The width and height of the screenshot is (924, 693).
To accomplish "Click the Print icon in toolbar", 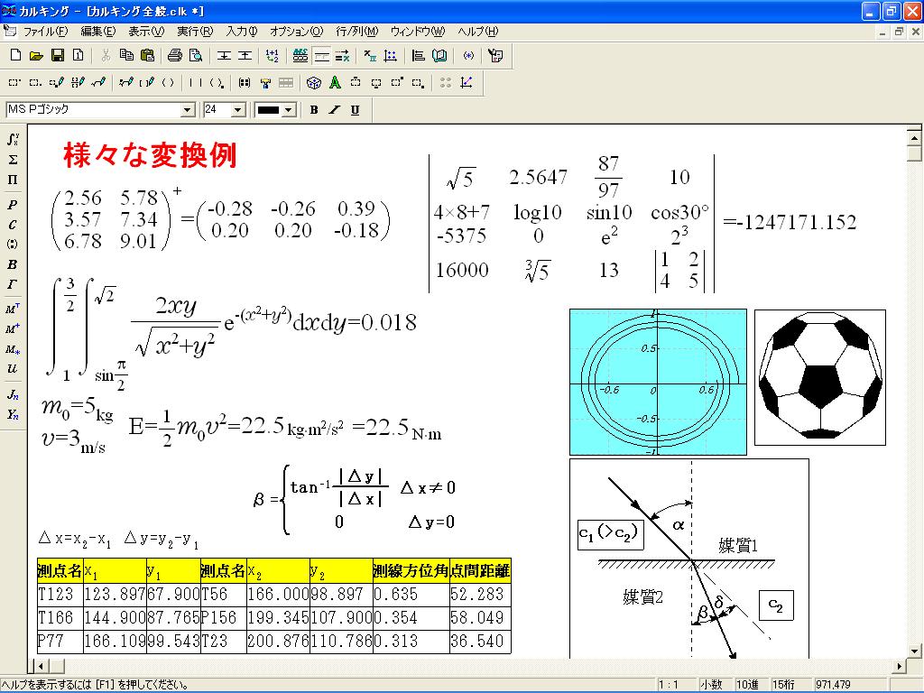I will pyautogui.click(x=174, y=55).
